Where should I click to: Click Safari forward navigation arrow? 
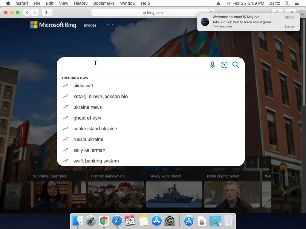click(35, 13)
